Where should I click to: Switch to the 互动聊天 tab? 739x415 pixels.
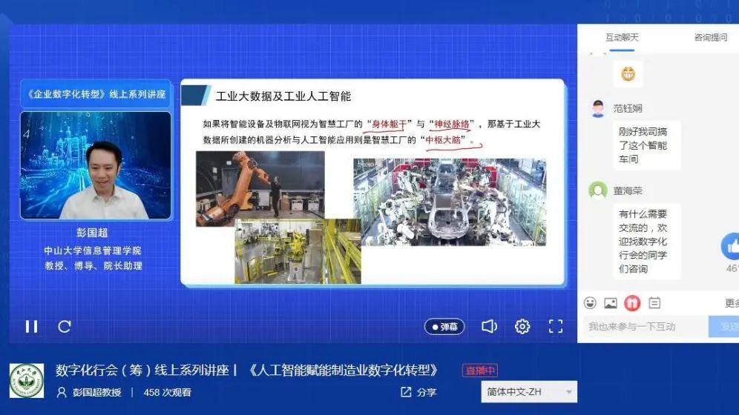coord(621,38)
